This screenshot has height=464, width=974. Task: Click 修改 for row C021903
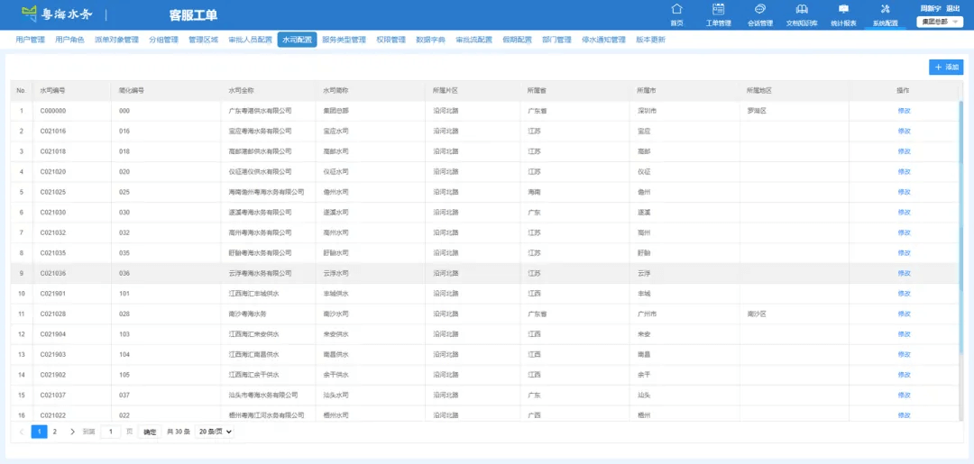coord(904,355)
